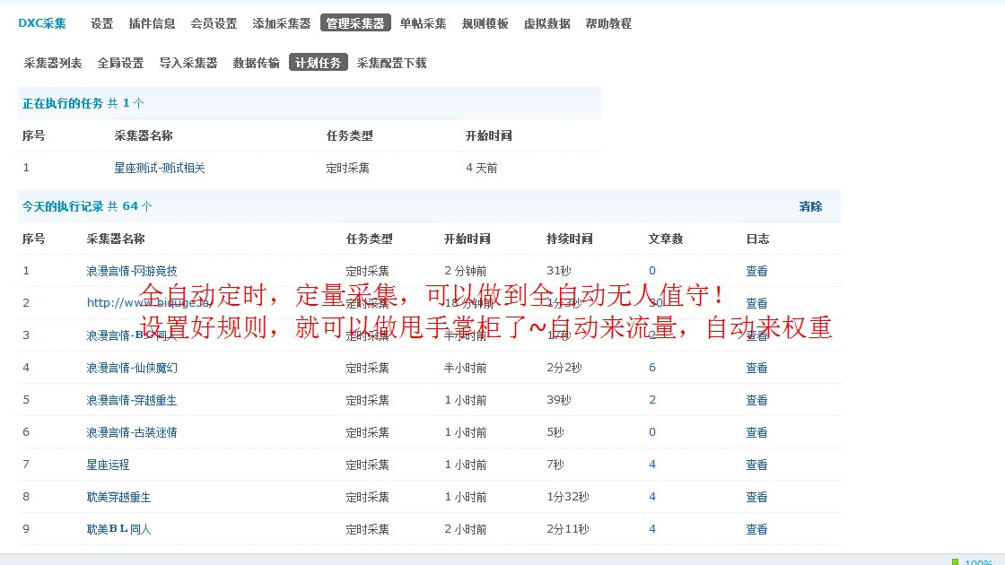This screenshot has height=565, width=1005.
Task: View log for 星座运程 row
Action: [x=757, y=465]
